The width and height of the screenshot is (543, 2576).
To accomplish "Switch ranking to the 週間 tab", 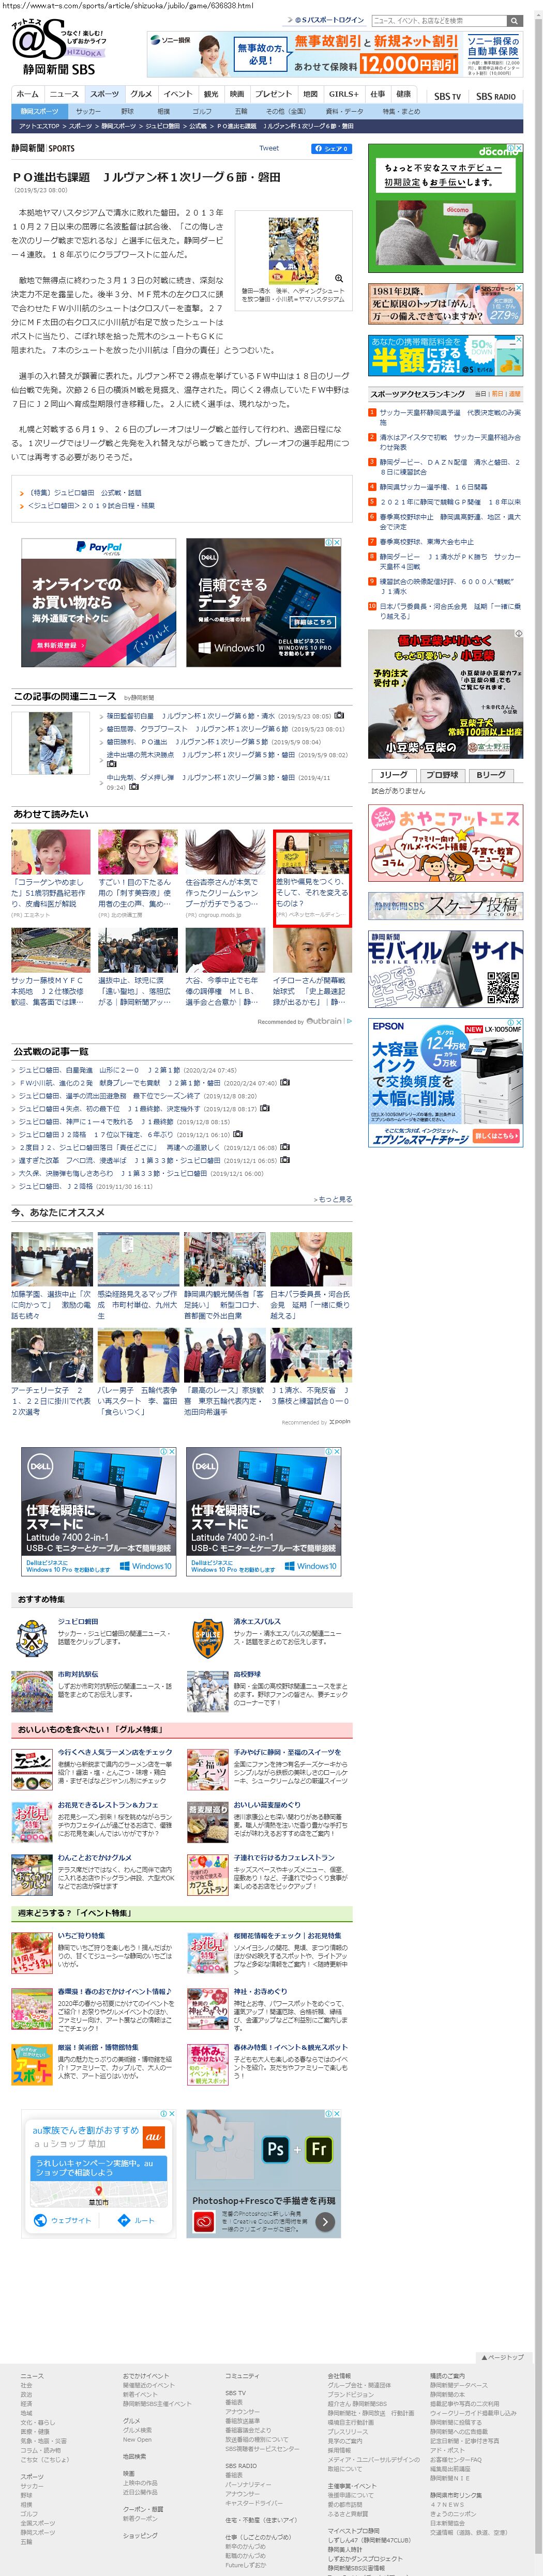I will 515,394.
